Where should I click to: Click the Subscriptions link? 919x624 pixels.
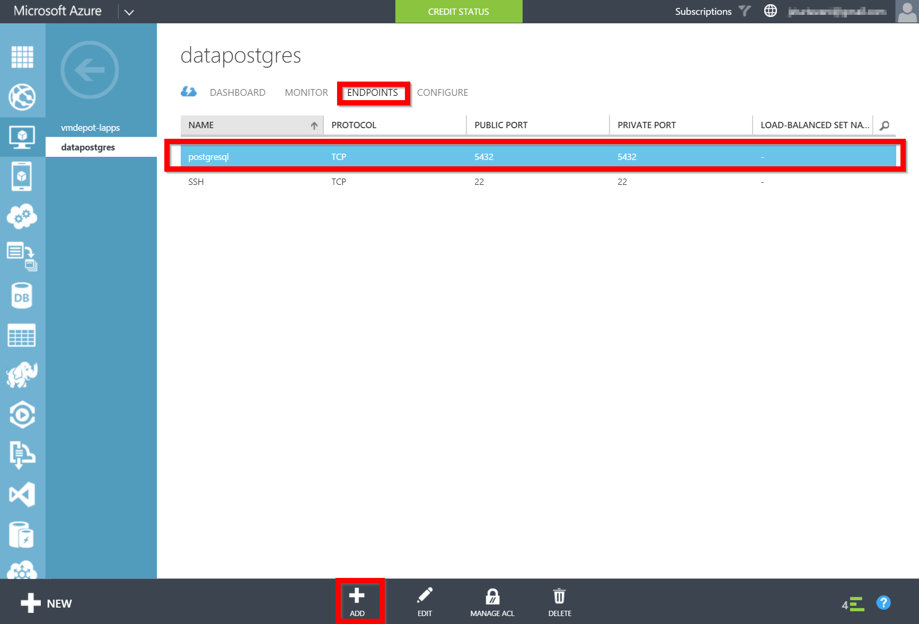tap(703, 12)
